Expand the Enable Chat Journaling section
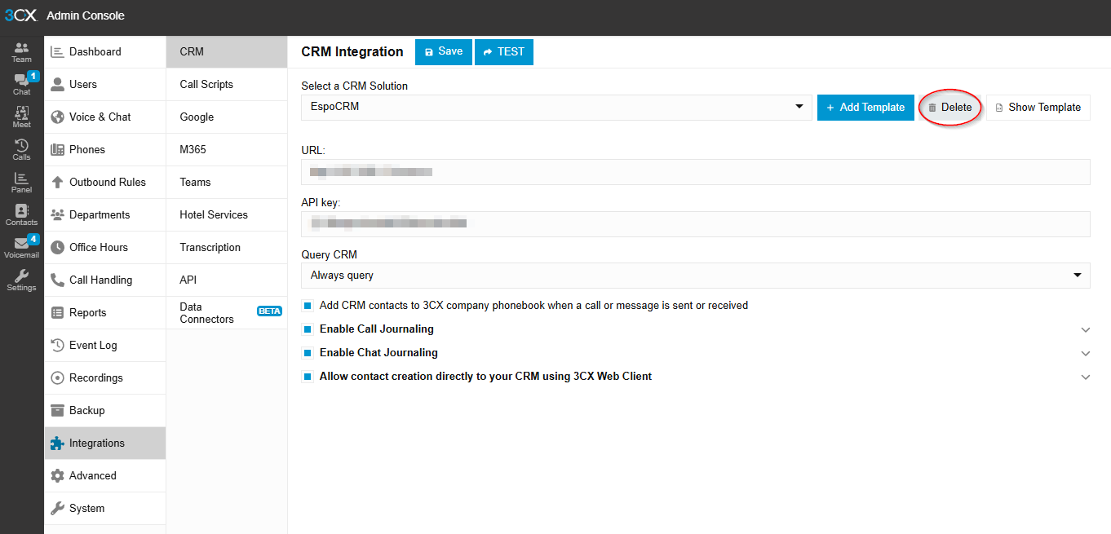The image size is (1111, 534). (x=1086, y=353)
